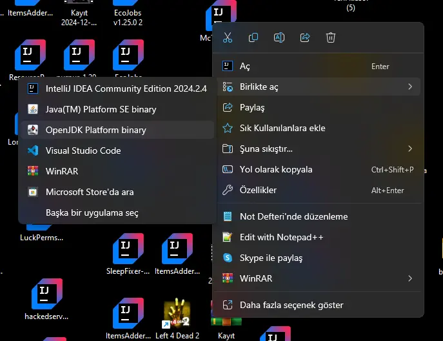Viewport: 443px width, 341px height.
Task: Expand the WinRAR submenu arrow in context menu
Action: pyautogui.click(x=410, y=278)
